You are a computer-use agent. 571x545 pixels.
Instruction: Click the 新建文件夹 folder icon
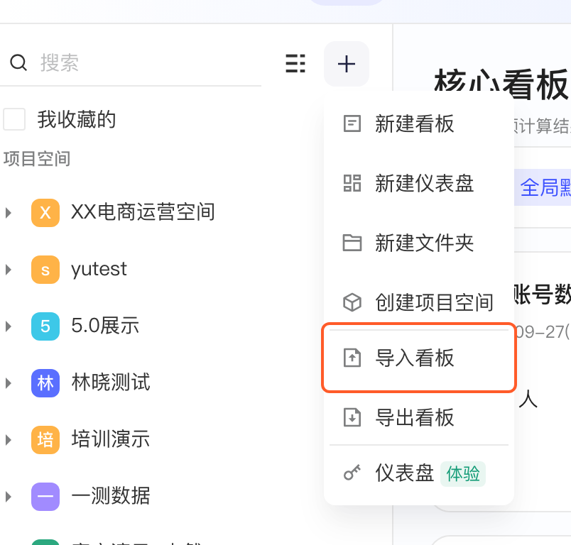pos(352,243)
